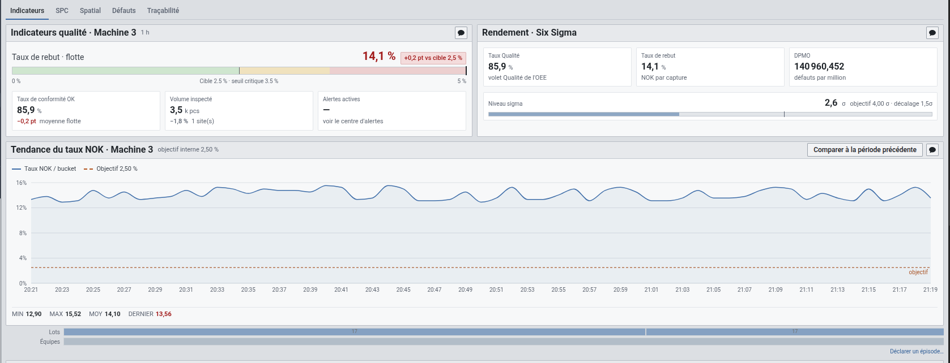Toggle the Objectif 2,50 % legend entry

(x=110, y=168)
